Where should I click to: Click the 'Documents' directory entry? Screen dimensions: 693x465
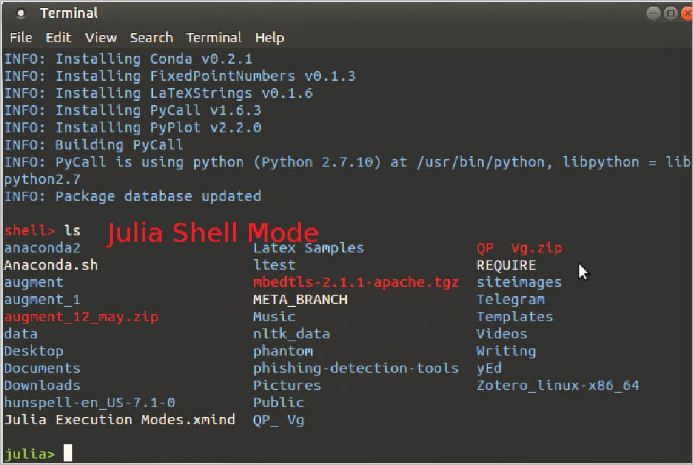pos(42,368)
